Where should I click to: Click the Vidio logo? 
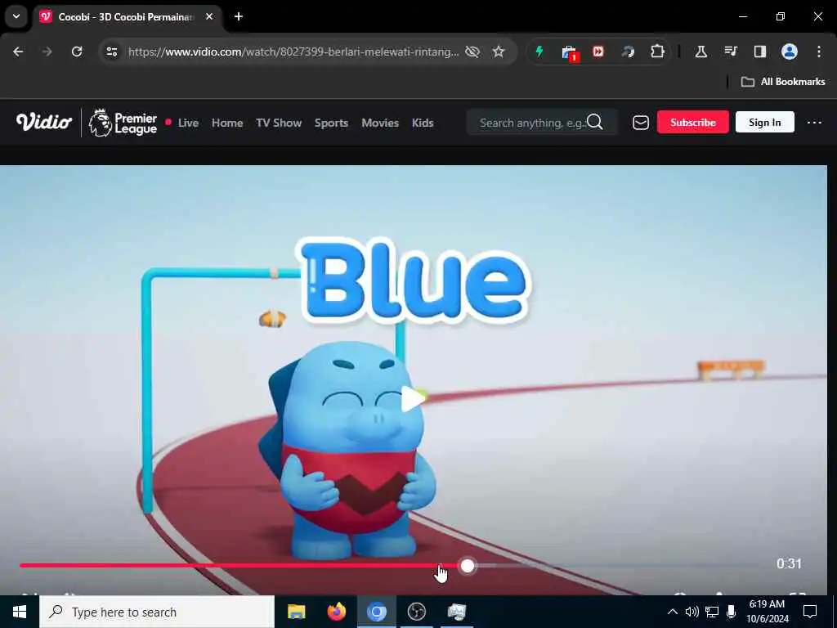pyautogui.click(x=44, y=123)
